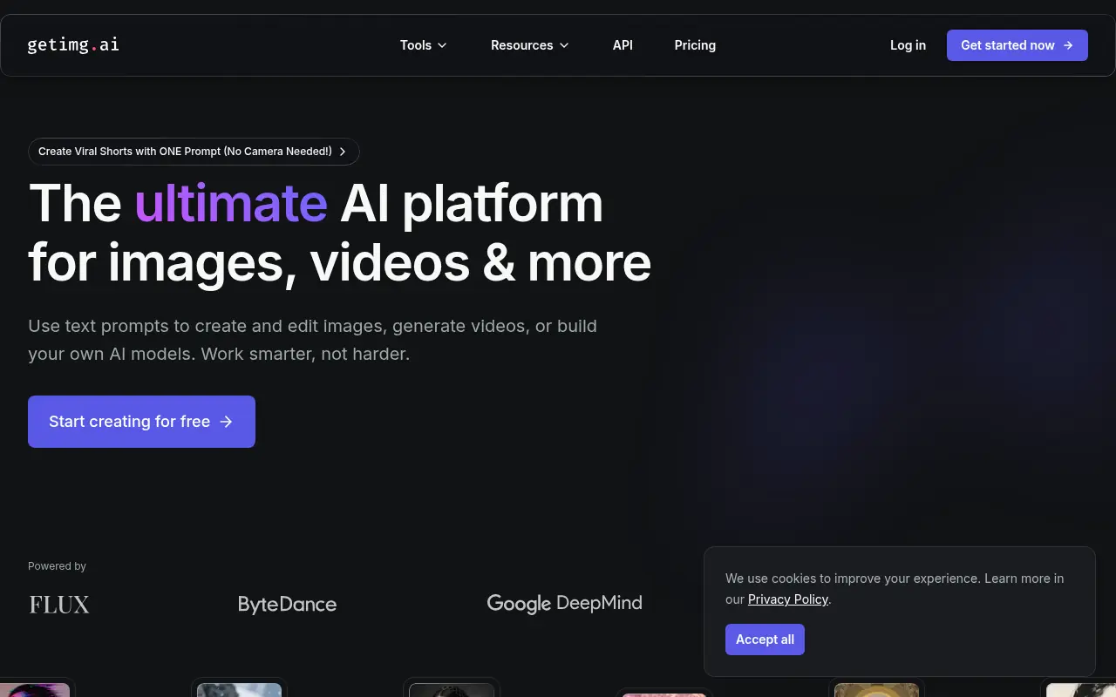Click the ByteDance partner logo

pyautogui.click(x=287, y=604)
